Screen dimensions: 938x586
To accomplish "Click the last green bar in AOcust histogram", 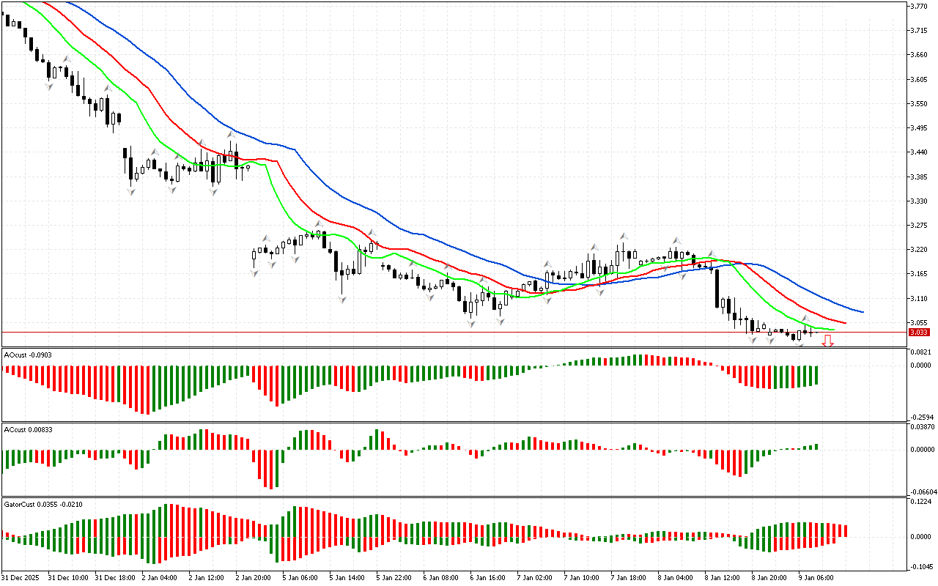I will pyautogui.click(x=815, y=375).
